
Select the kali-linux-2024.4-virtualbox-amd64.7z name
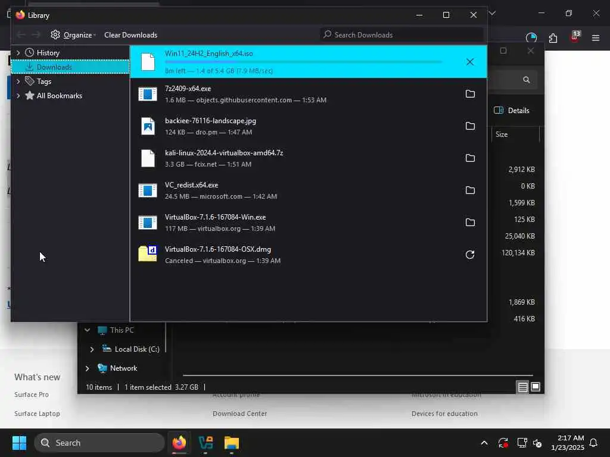(224, 153)
